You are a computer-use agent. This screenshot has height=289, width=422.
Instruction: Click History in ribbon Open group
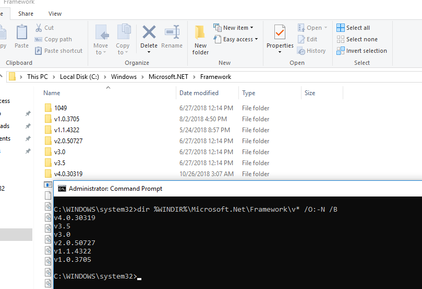pyautogui.click(x=311, y=51)
